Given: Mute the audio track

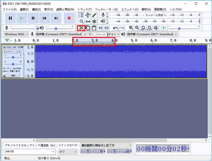Looking at the screenshot, I should coord(7,52).
